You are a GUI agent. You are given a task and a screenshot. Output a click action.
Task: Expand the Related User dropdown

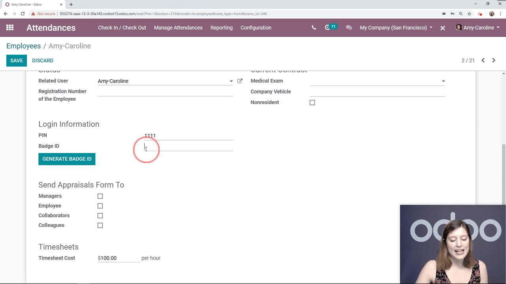coord(231,81)
